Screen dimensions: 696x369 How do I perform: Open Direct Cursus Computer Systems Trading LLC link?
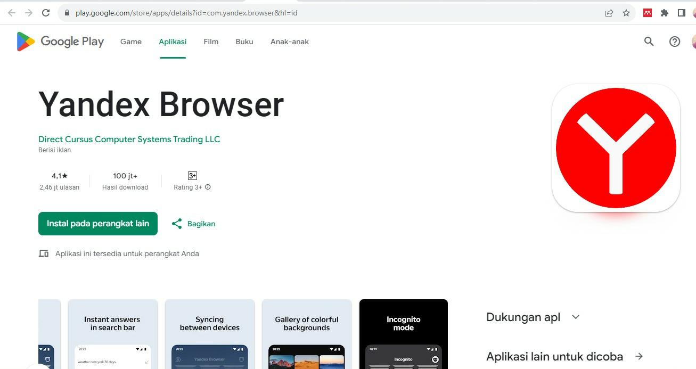click(x=129, y=139)
